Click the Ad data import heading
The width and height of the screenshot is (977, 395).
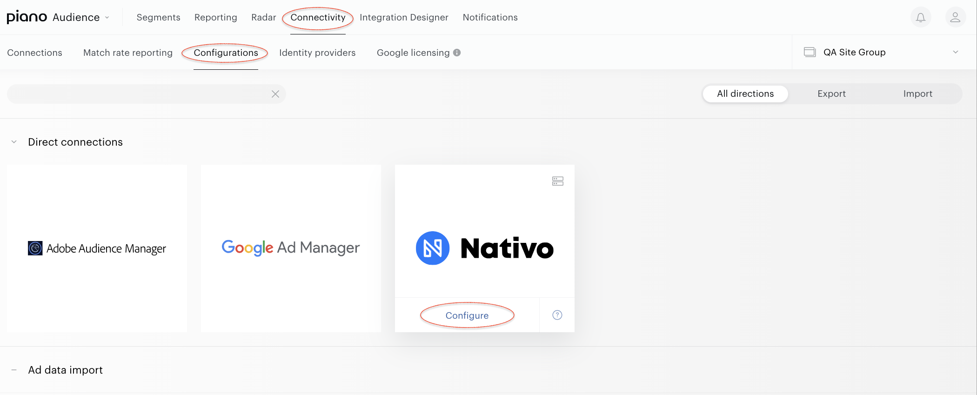(65, 370)
